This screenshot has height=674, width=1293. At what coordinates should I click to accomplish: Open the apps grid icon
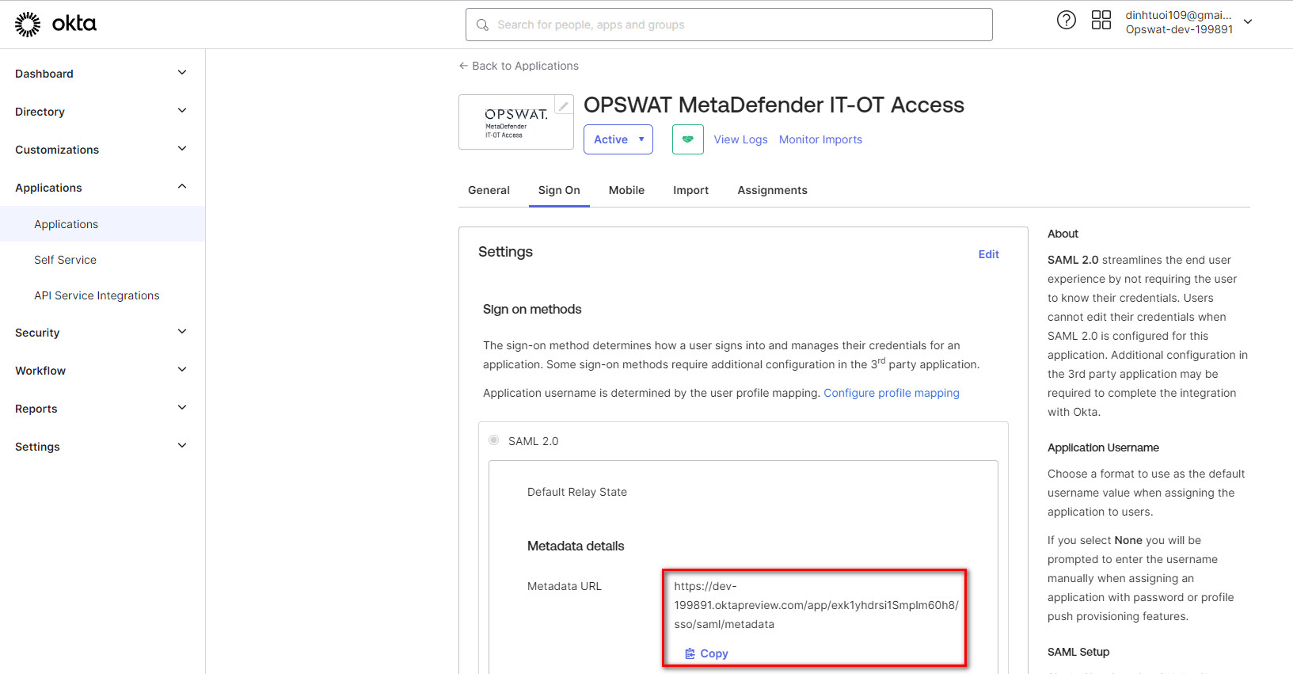[1101, 21]
